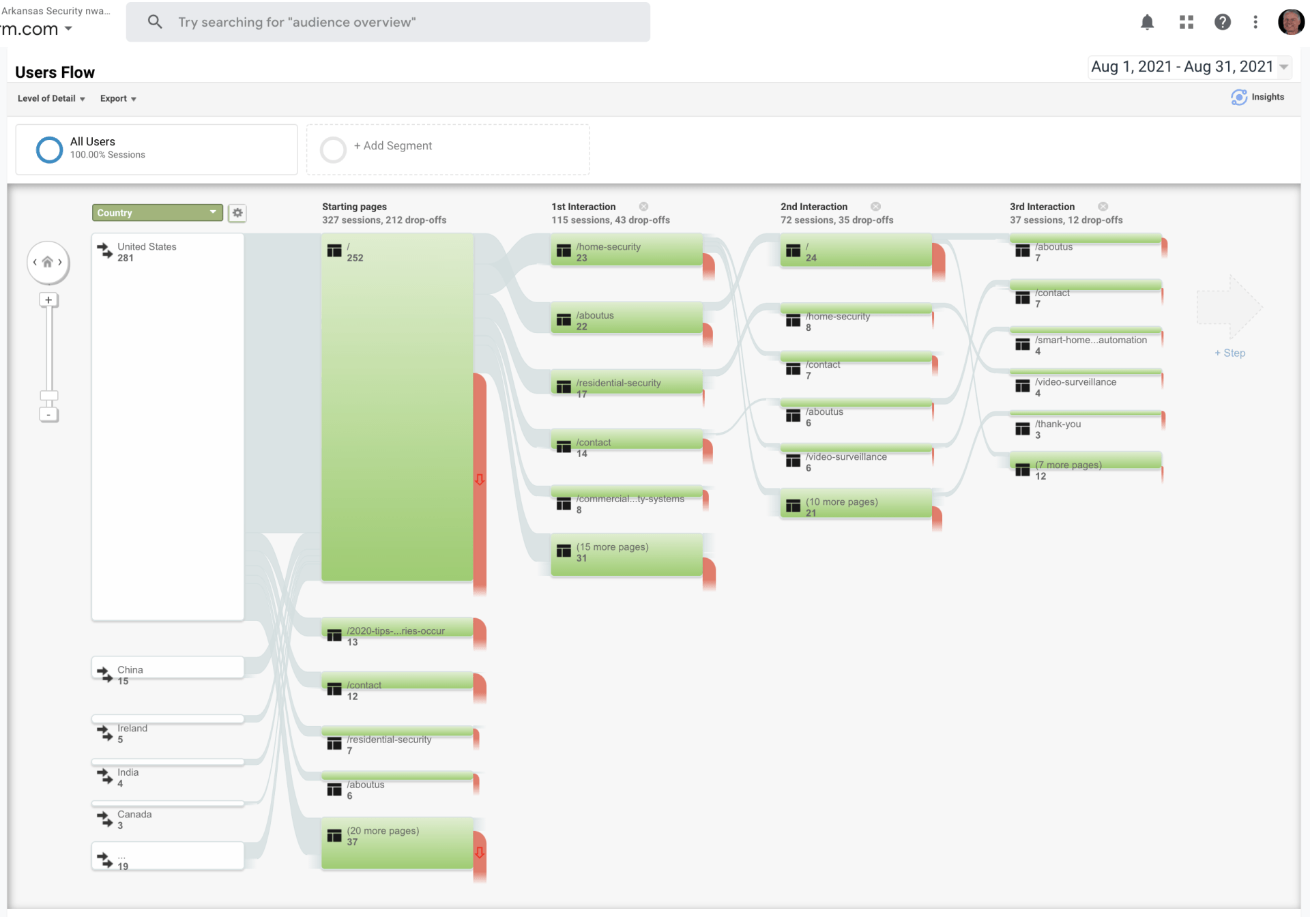
Task: Open the Insights panel
Action: click(x=1257, y=98)
